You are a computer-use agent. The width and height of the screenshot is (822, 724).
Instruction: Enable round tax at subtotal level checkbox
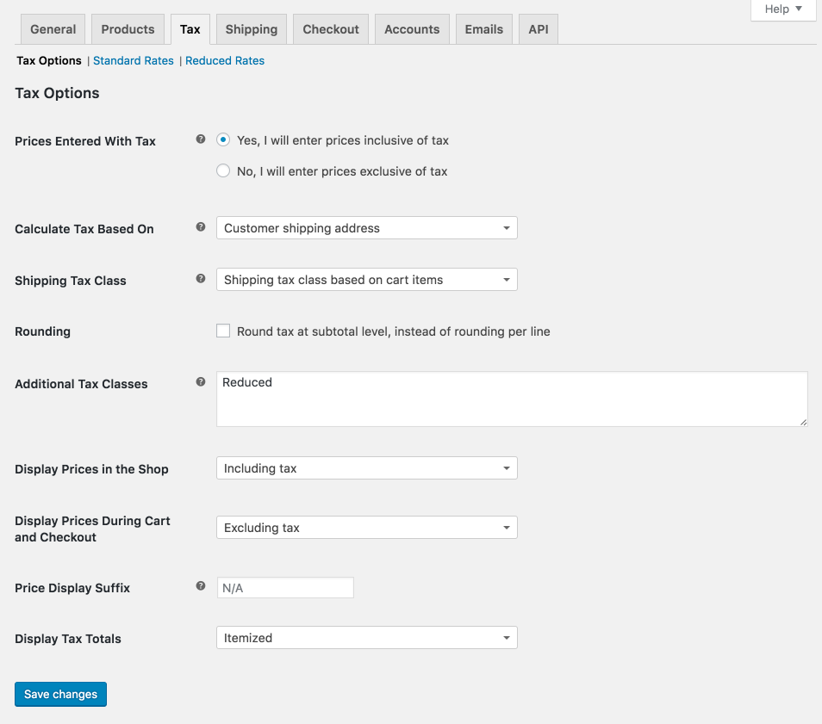coord(223,331)
